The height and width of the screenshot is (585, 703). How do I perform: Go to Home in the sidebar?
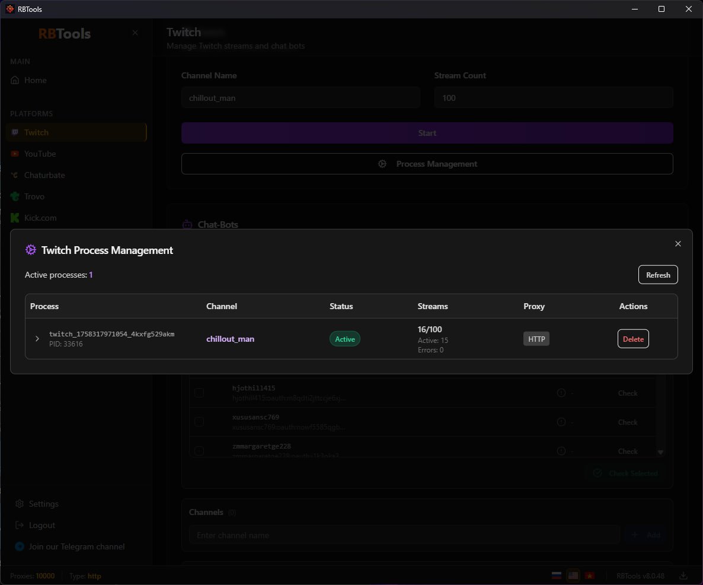[35, 80]
